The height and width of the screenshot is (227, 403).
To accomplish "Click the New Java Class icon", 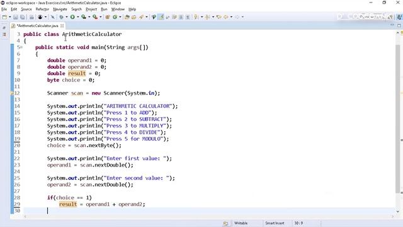I will click(115, 17).
